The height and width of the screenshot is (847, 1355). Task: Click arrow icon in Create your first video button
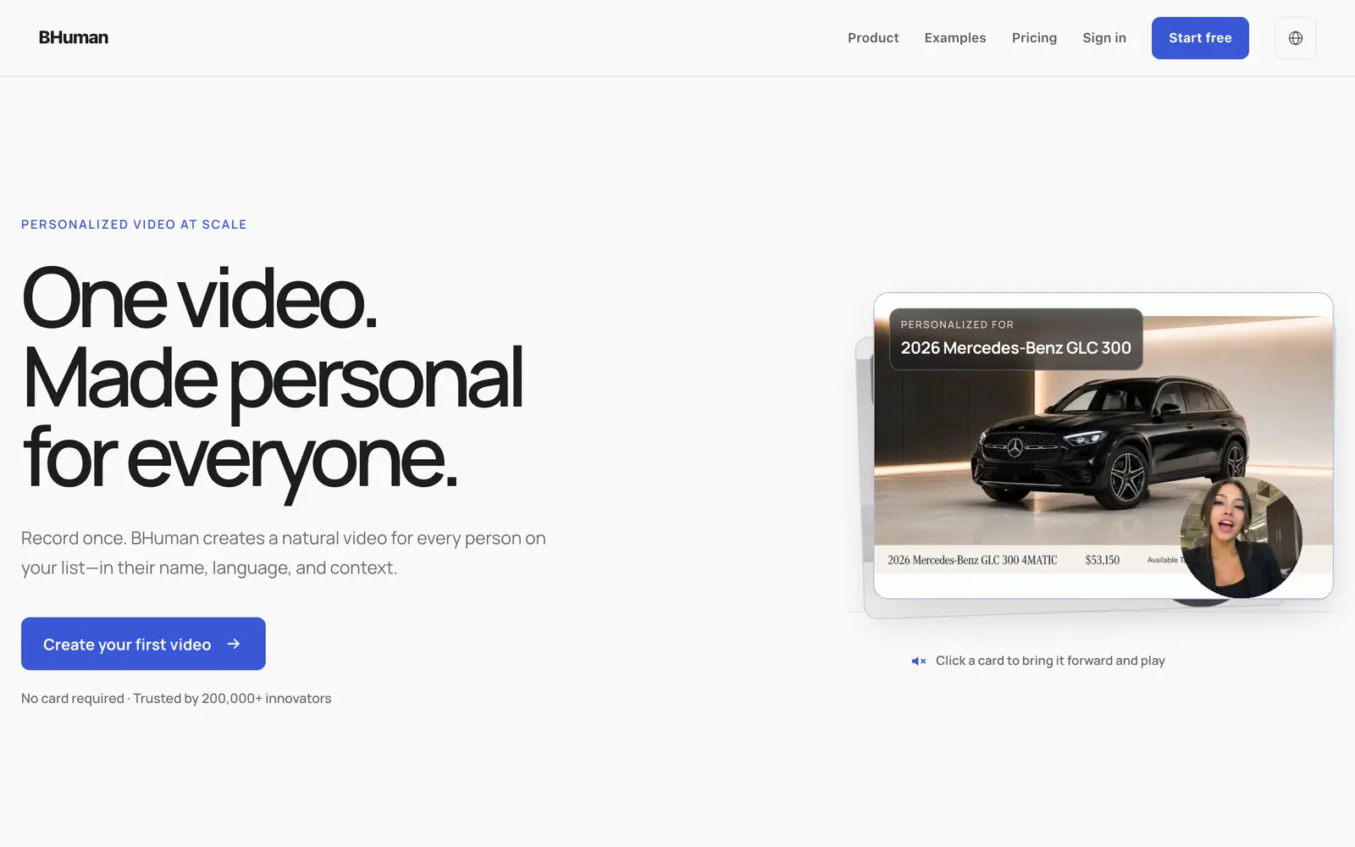tap(234, 645)
